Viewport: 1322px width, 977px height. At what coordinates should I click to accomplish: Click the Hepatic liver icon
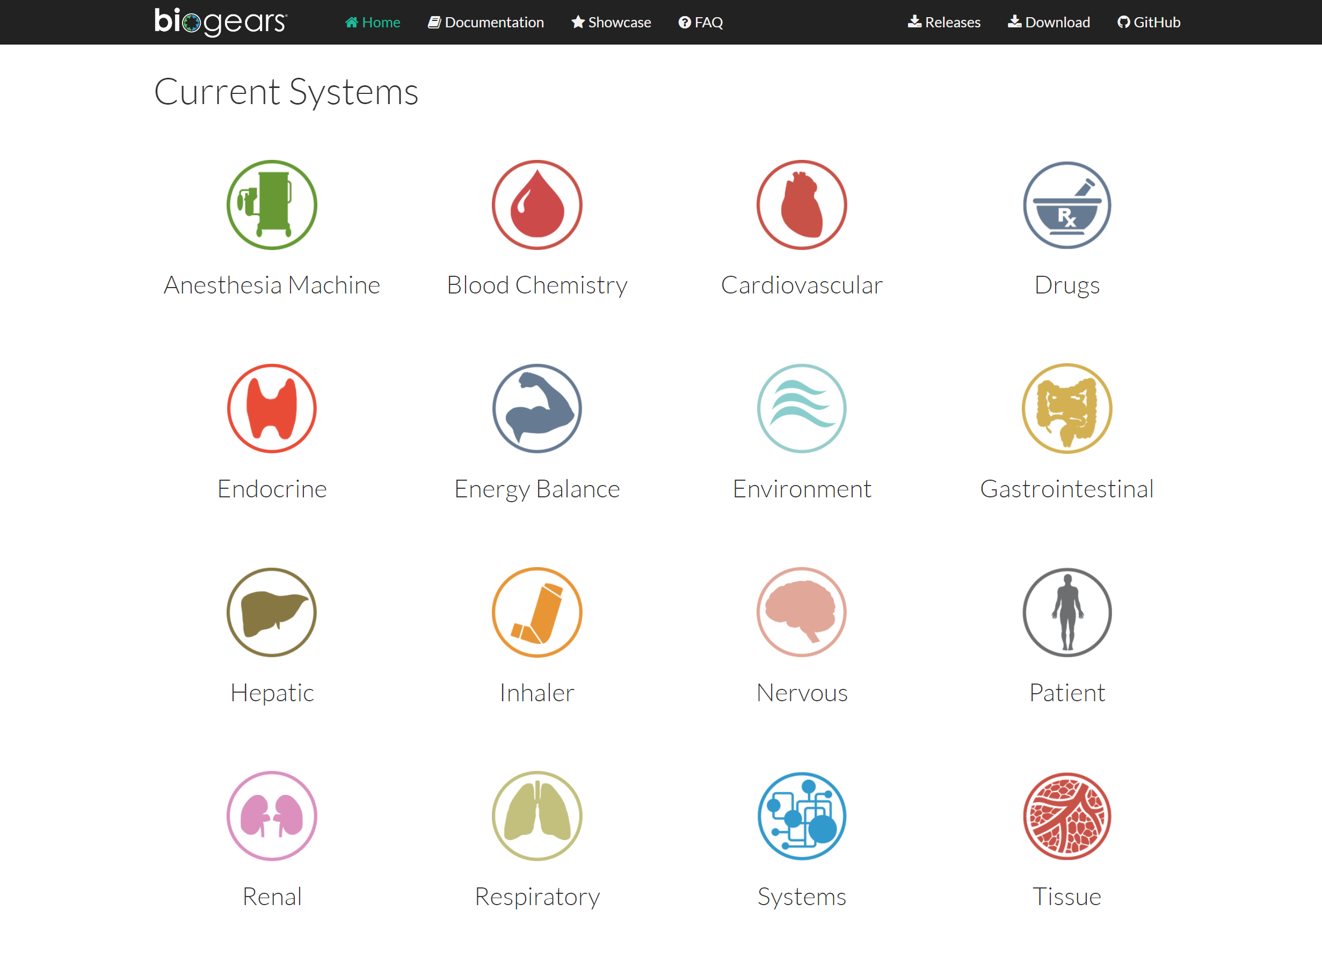(x=272, y=612)
